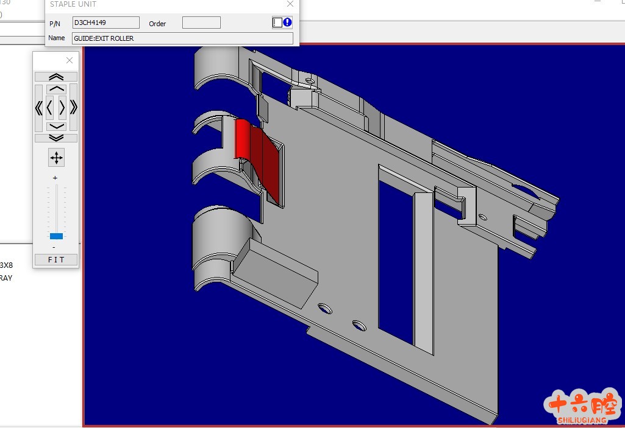Click the double right arrow button
625x428 pixels.
coord(74,108)
